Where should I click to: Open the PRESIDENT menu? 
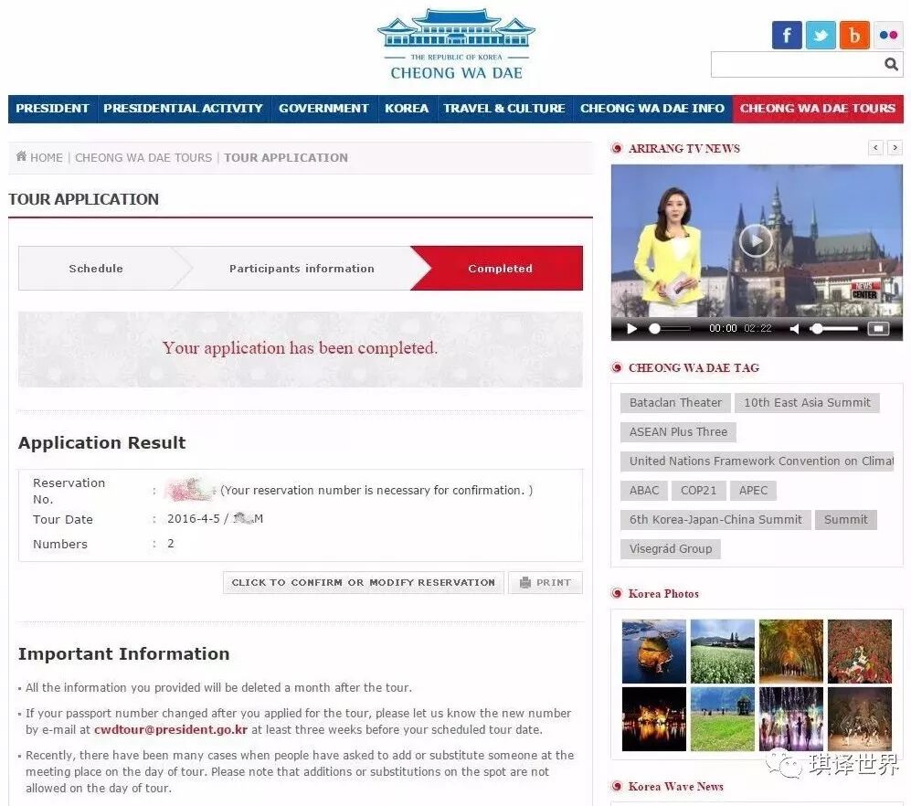tap(52, 109)
